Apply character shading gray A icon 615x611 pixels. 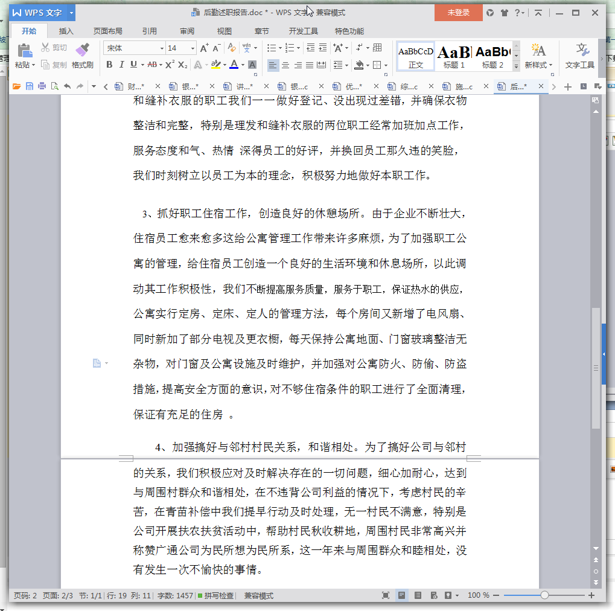click(x=252, y=65)
